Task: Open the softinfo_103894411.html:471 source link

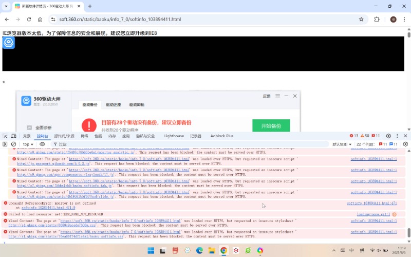Action: point(379,204)
